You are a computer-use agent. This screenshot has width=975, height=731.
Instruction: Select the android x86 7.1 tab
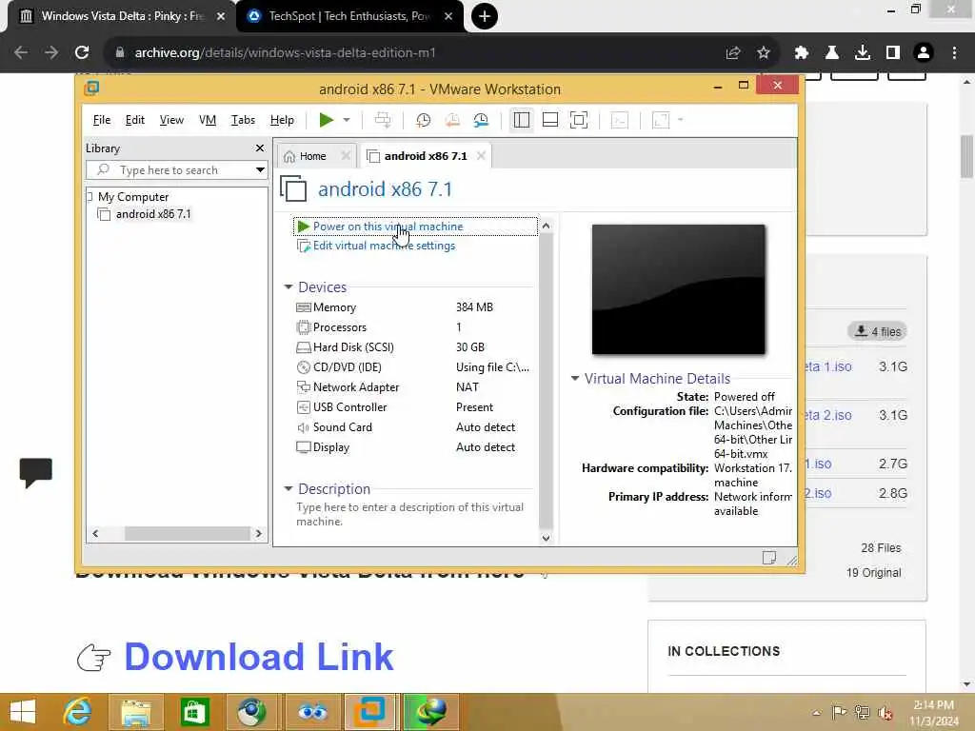[426, 156]
